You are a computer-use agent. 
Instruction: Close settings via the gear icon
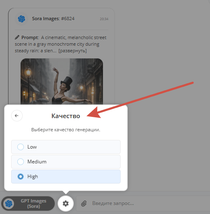pos(65,203)
